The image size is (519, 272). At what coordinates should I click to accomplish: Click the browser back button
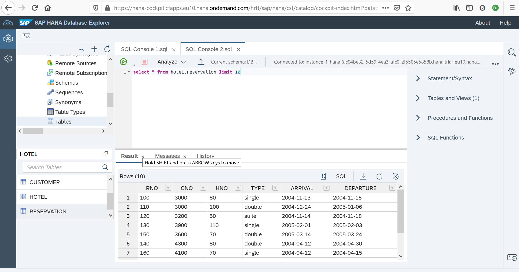click(x=8, y=8)
